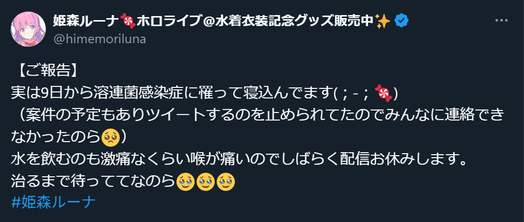Click the middle teary smiling emoji
Viewport: 524px width, 222px height.
point(205,182)
